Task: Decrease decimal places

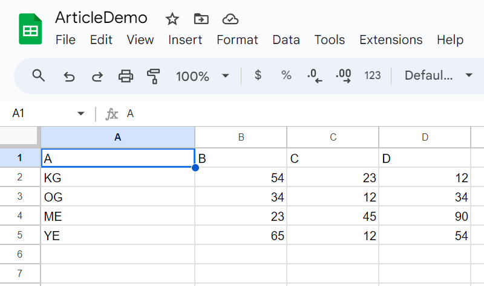Action: 315,76
